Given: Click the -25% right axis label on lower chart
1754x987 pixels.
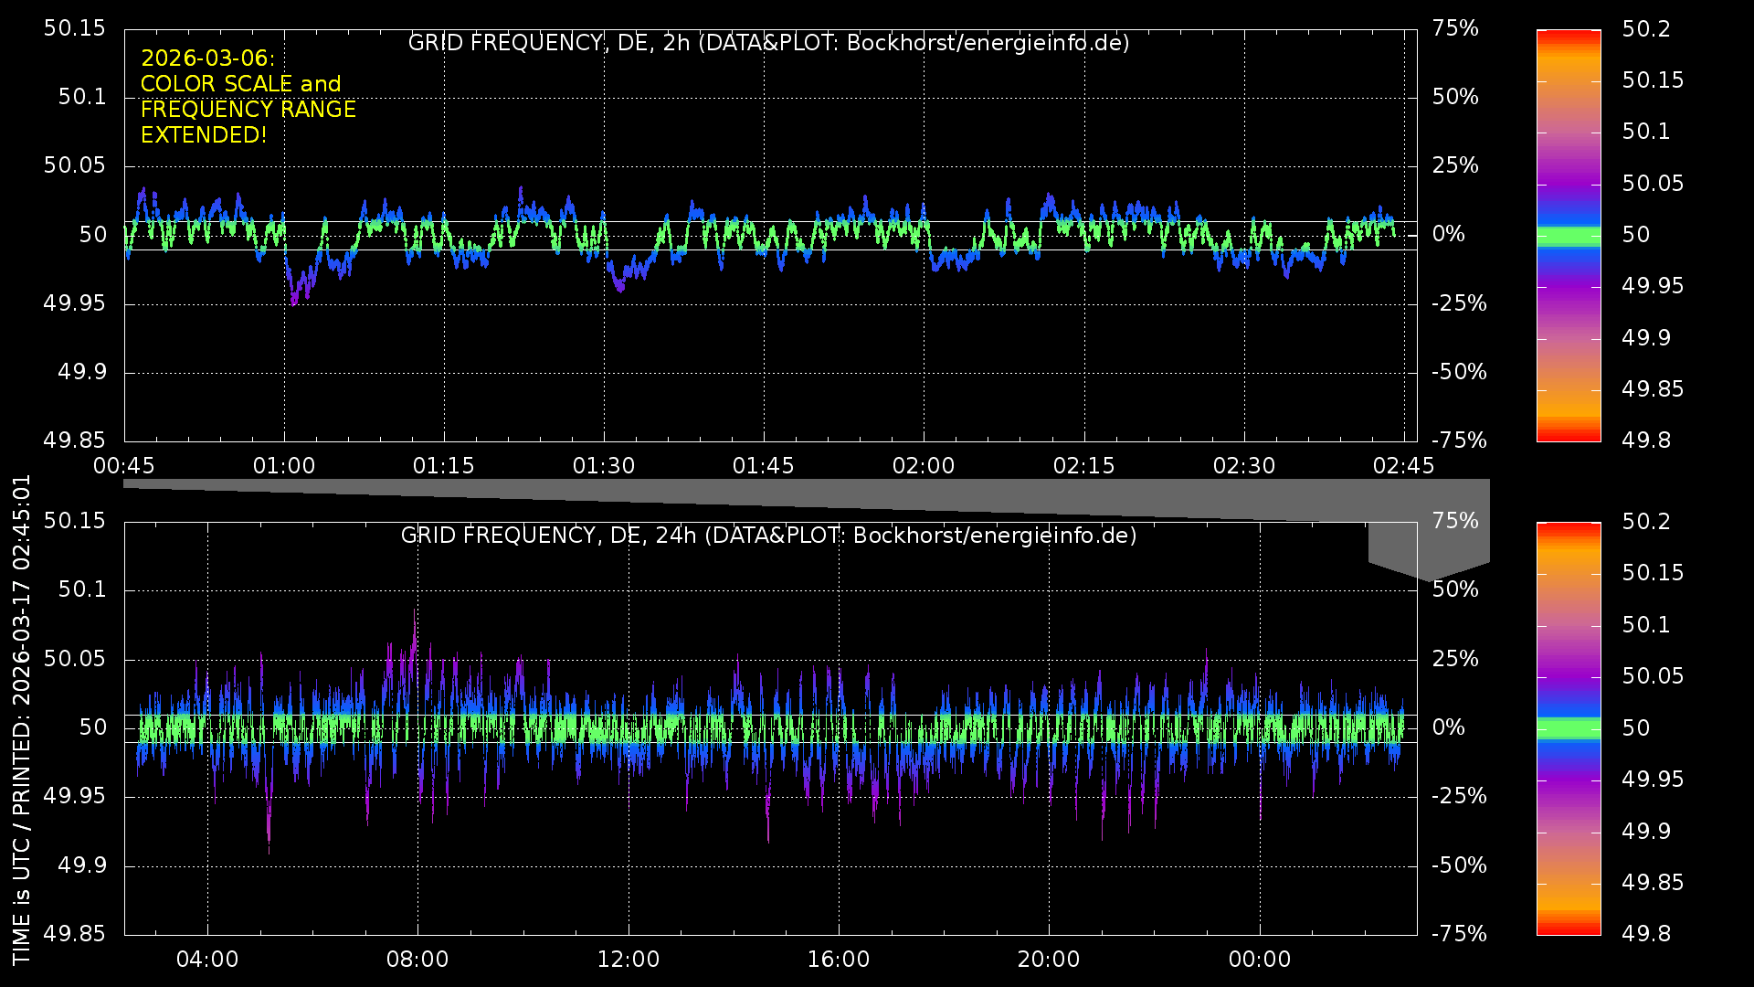Looking at the screenshot, I should [x=1459, y=796].
